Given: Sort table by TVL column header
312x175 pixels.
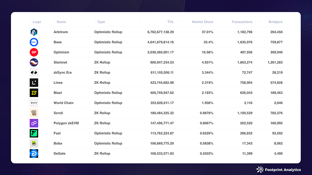Looking at the screenshot, I should [170, 22].
